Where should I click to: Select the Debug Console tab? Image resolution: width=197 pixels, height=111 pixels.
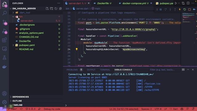coord(123,70)
